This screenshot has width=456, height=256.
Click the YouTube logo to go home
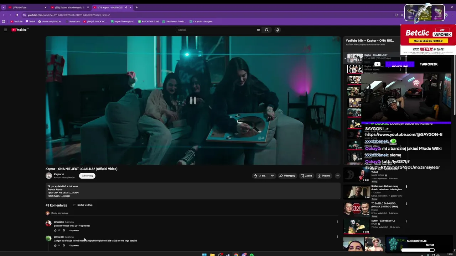(x=19, y=30)
